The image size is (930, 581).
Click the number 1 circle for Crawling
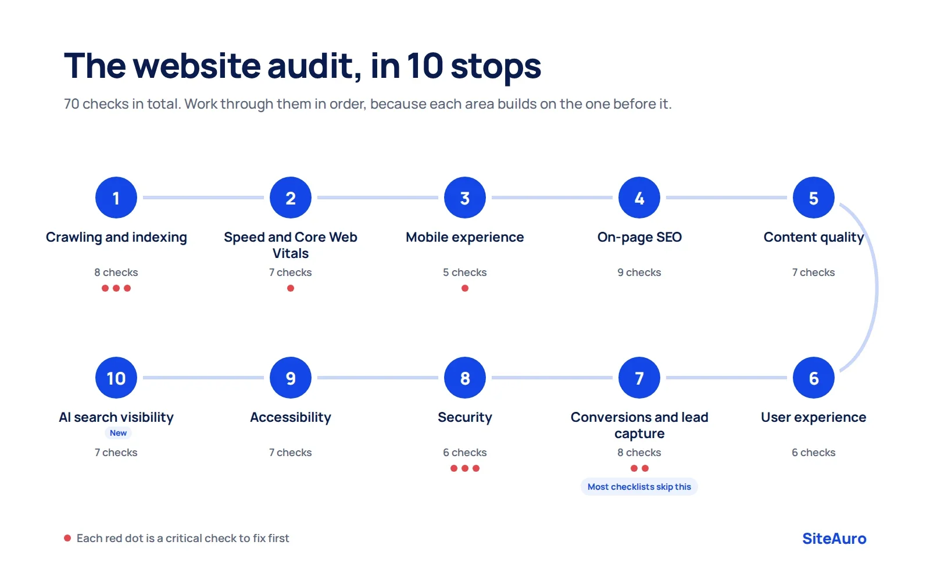click(x=116, y=198)
